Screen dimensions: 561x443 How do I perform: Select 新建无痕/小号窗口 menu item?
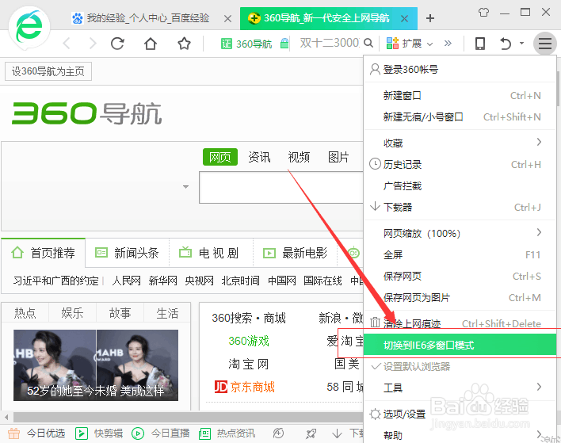point(460,117)
